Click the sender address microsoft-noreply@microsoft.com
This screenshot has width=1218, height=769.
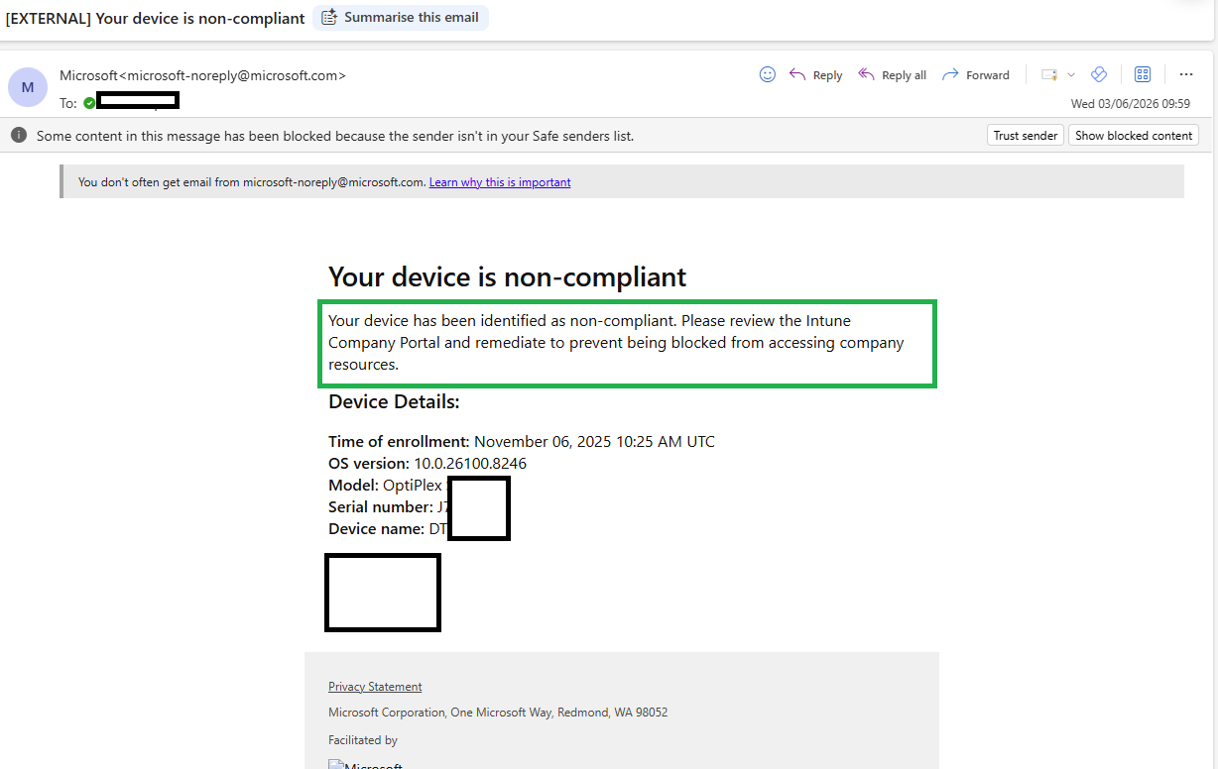232,75
